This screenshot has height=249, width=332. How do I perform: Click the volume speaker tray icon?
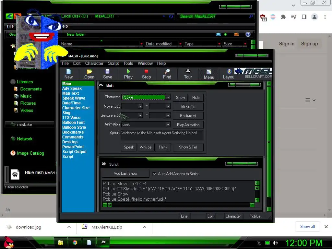275,243
